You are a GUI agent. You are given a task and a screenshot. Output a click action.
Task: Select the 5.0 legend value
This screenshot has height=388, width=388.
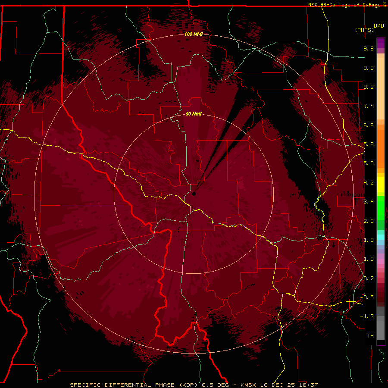(369, 163)
